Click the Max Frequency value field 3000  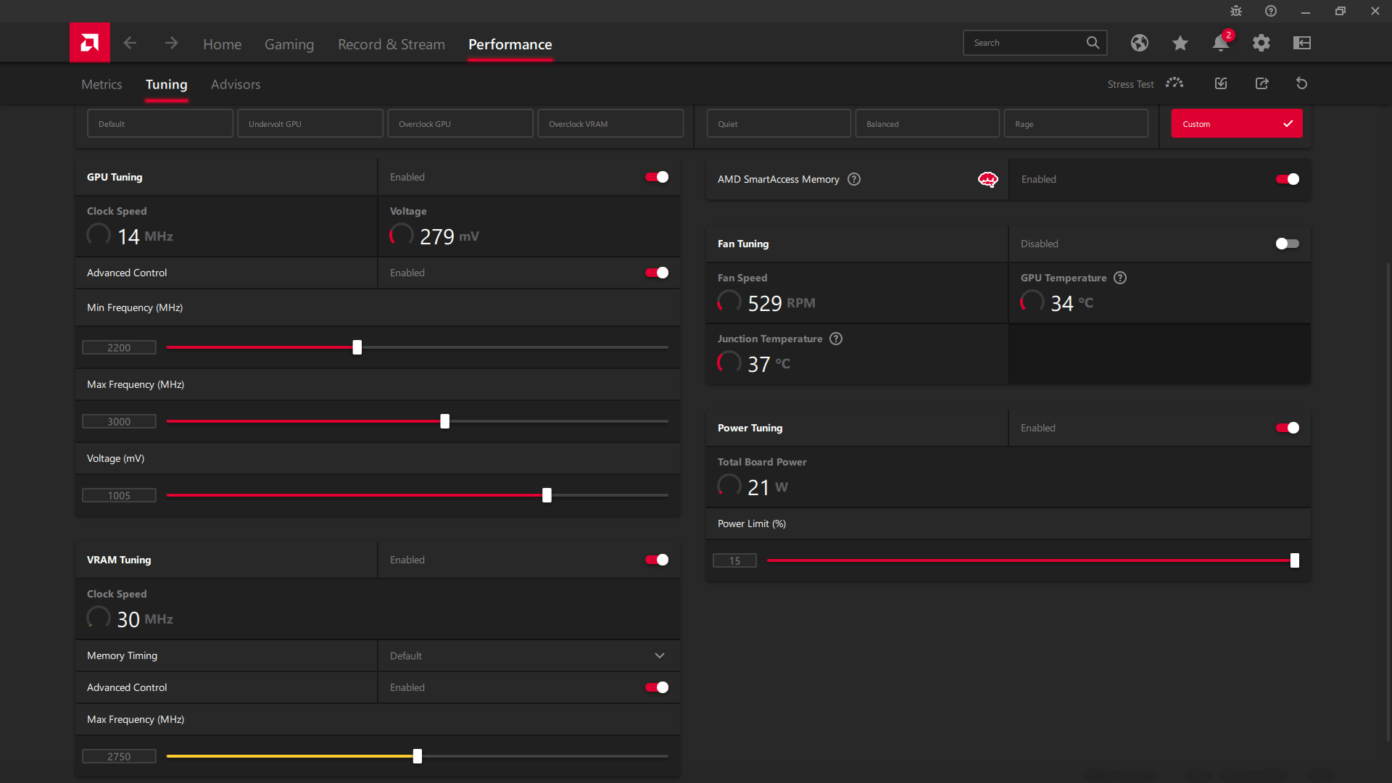click(119, 421)
